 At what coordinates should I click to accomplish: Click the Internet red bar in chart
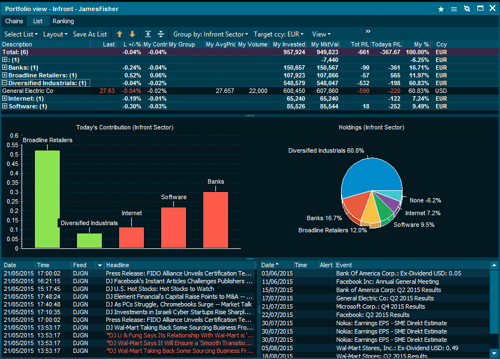pyautogui.click(x=131, y=237)
